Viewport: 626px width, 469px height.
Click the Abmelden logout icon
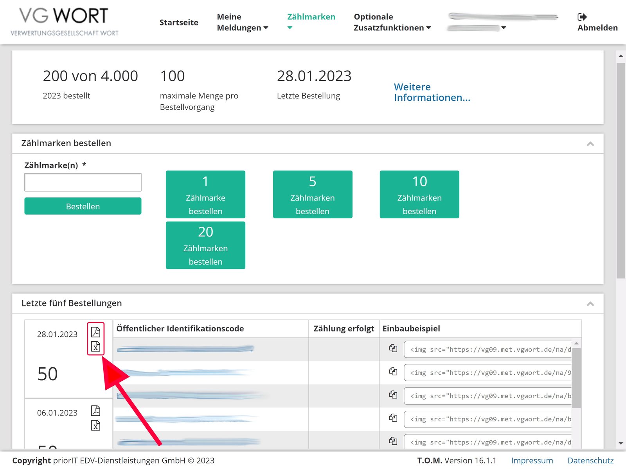pos(582,17)
